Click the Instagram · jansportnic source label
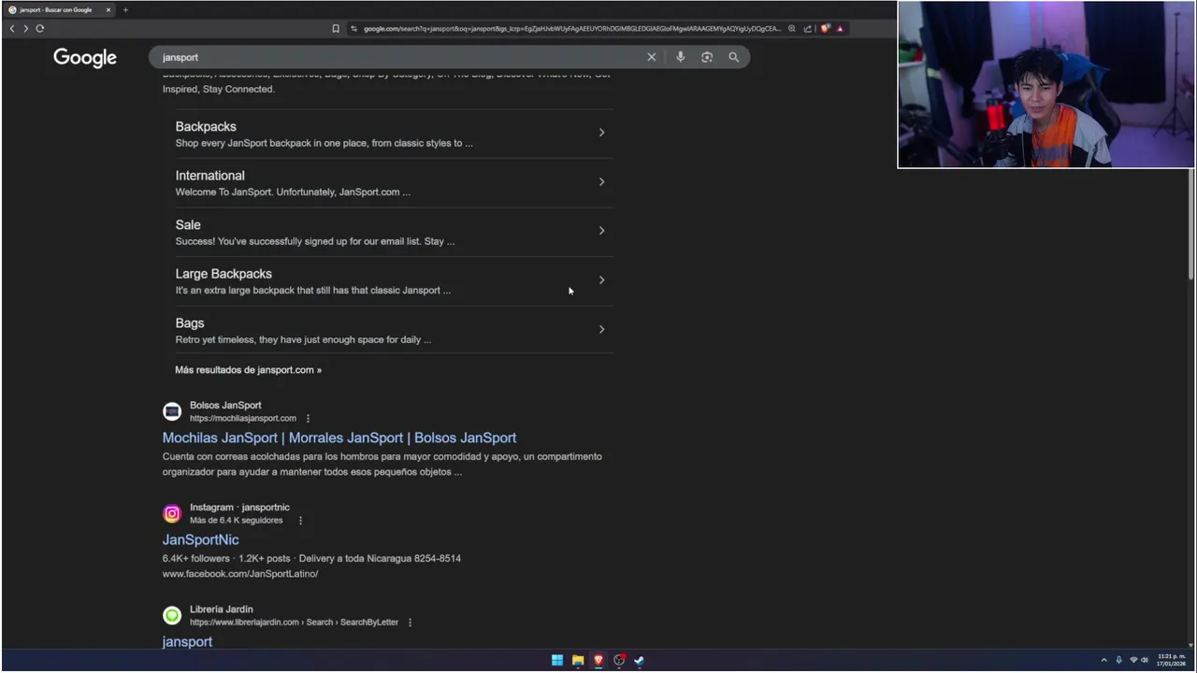1197x673 pixels. pyautogui.click(x=239, y=507)
